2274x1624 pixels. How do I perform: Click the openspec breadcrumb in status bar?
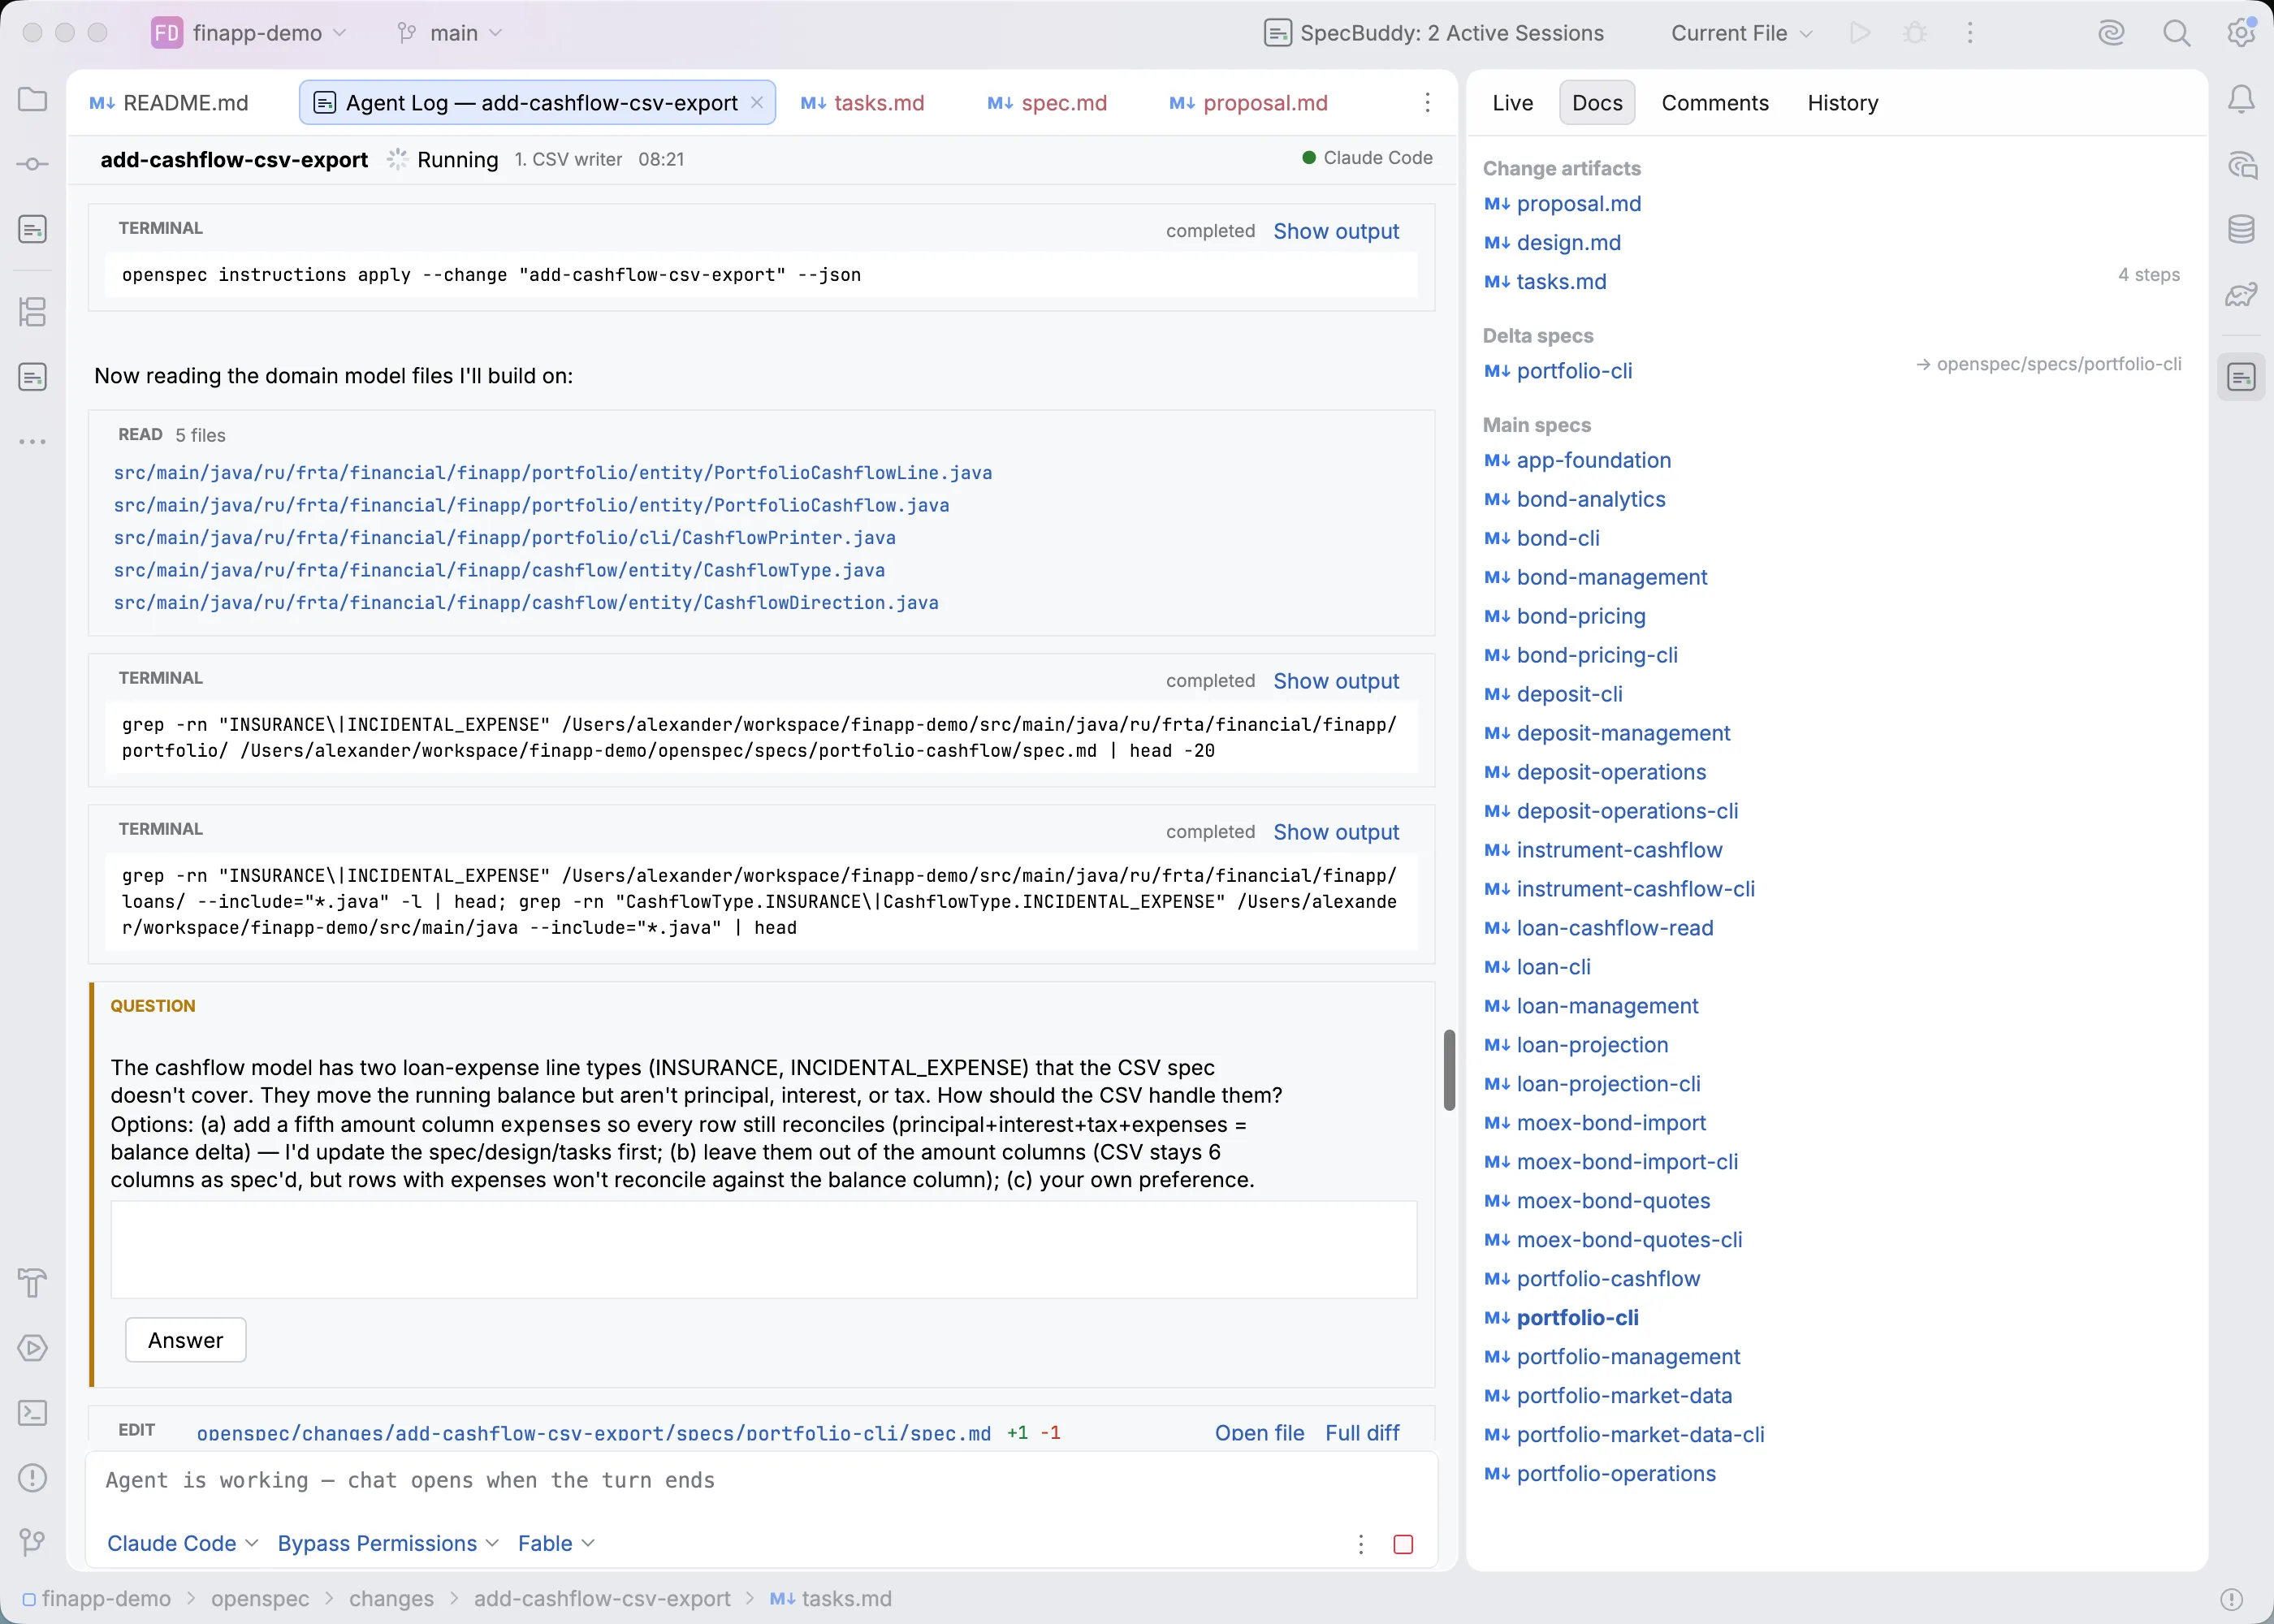click(x=260, y=1599)
